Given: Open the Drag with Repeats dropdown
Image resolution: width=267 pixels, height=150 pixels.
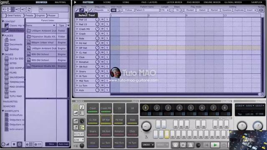Looking at the screenshot, I should click(x=102, y=10).
